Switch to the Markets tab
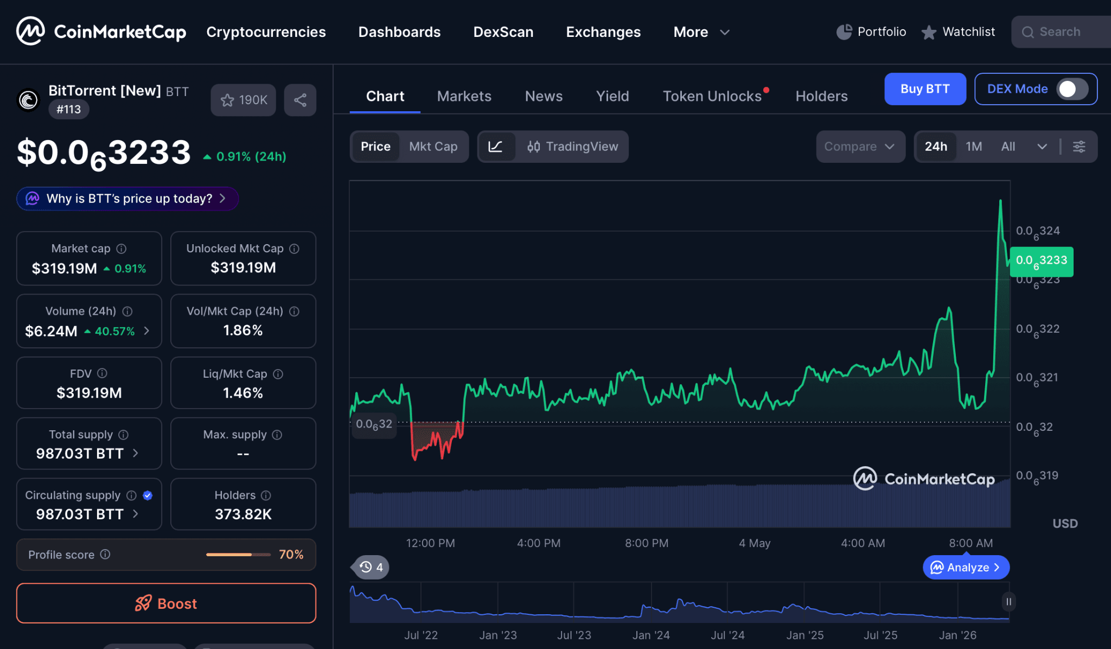Viewport: 1111px width, 649px height. [464, 96]
